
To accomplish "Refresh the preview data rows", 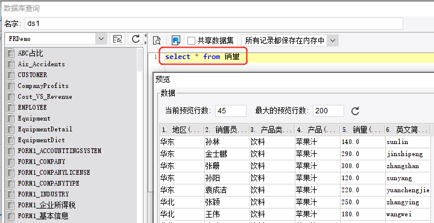I will [355, 111].
